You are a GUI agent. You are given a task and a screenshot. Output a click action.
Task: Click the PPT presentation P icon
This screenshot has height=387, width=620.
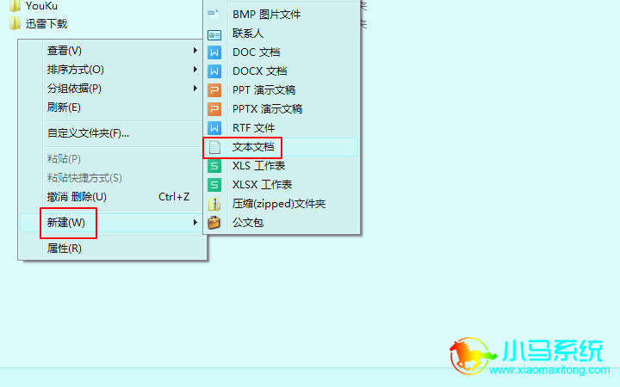(x=214, y=90)
